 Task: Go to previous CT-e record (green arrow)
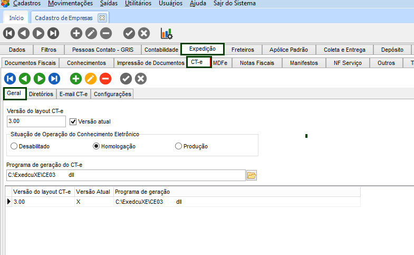point(25,79)
